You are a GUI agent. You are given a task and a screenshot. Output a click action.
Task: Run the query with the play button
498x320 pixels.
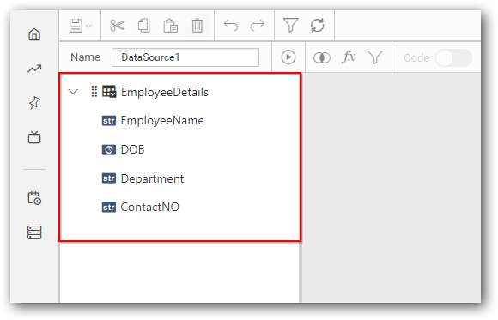pyautogui.click(x=288, y=57)
